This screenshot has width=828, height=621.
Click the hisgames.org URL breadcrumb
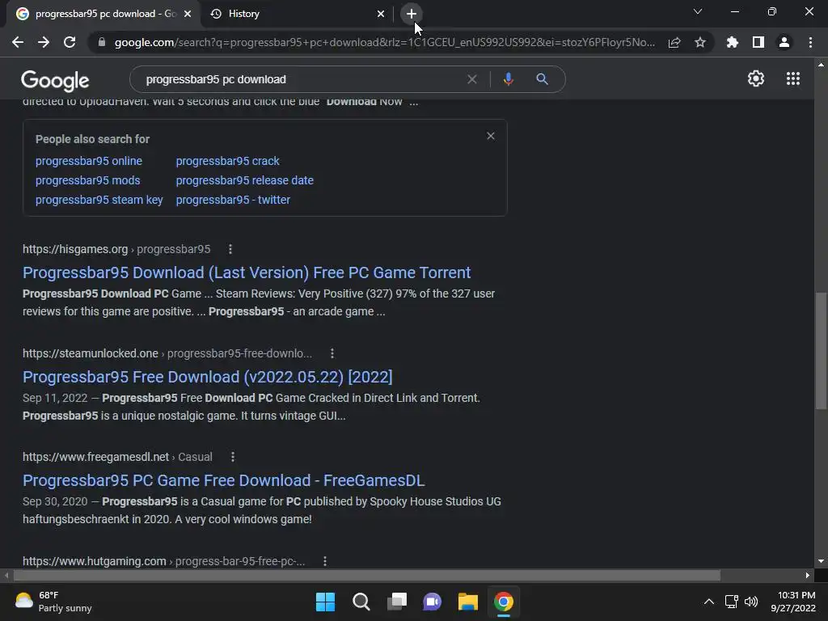pyautogui.click(x=116, y=249)
